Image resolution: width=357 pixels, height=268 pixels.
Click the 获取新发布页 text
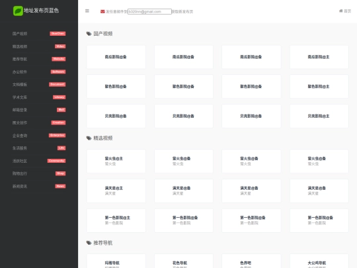click(182, 12)
